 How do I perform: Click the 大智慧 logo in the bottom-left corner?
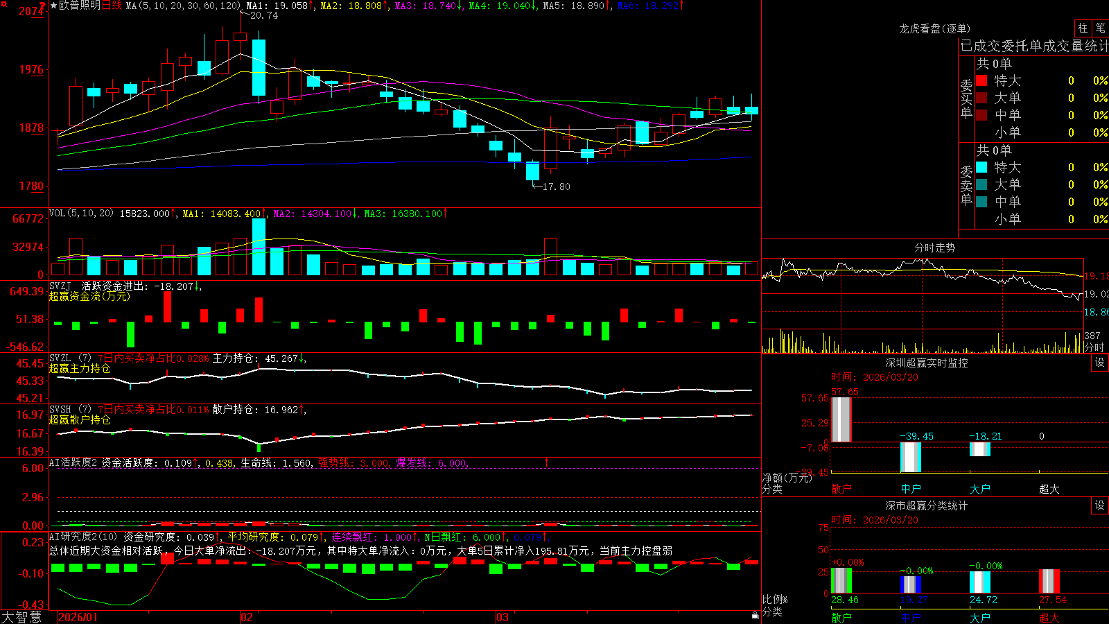coord(21,617)
